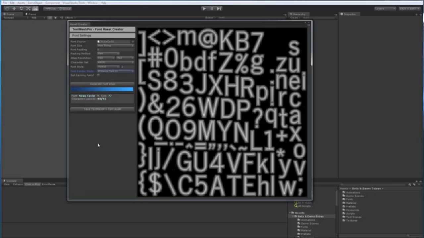
Task: Select the Scale tool
Action: pos(28,9)
